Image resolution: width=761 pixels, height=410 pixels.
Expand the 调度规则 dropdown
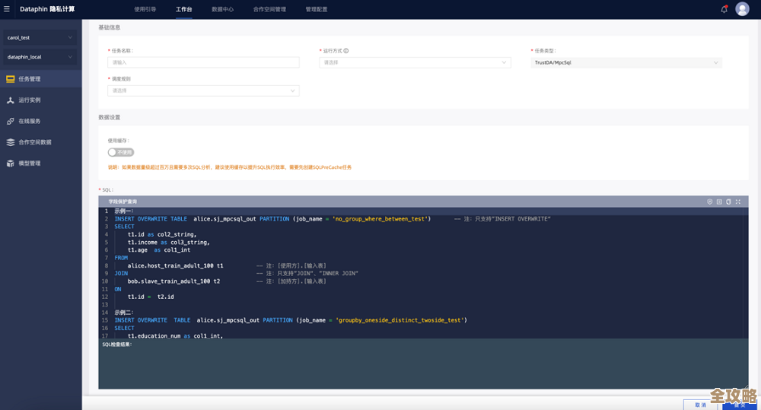[x=203, y=91]
